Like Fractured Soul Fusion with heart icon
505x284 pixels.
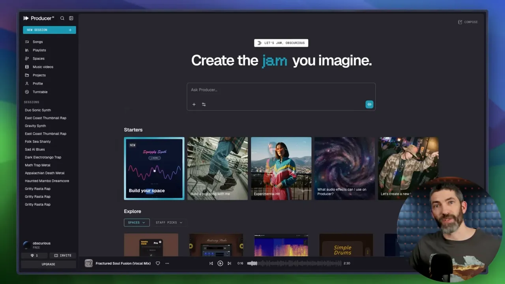point(158,263)
